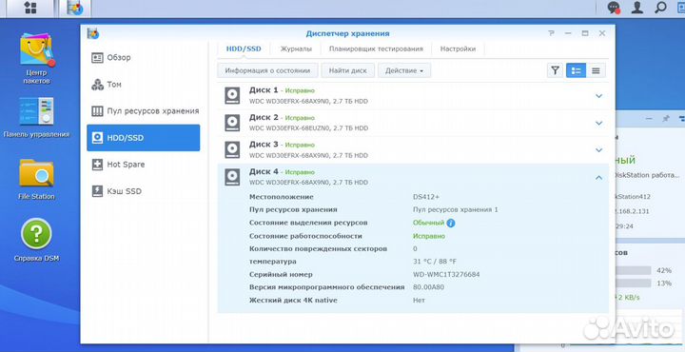Expand Диск 2 details chevron
Viewport: 685px width, 352px height.
tap(599, 123)
